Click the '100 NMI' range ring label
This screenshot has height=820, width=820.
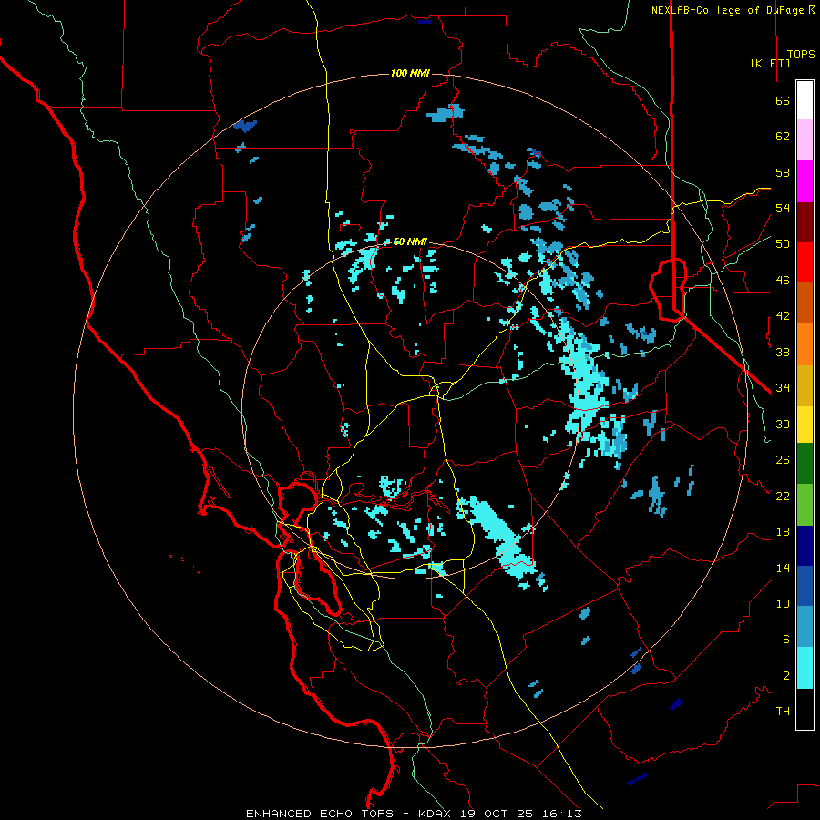(x=410, y=73)
